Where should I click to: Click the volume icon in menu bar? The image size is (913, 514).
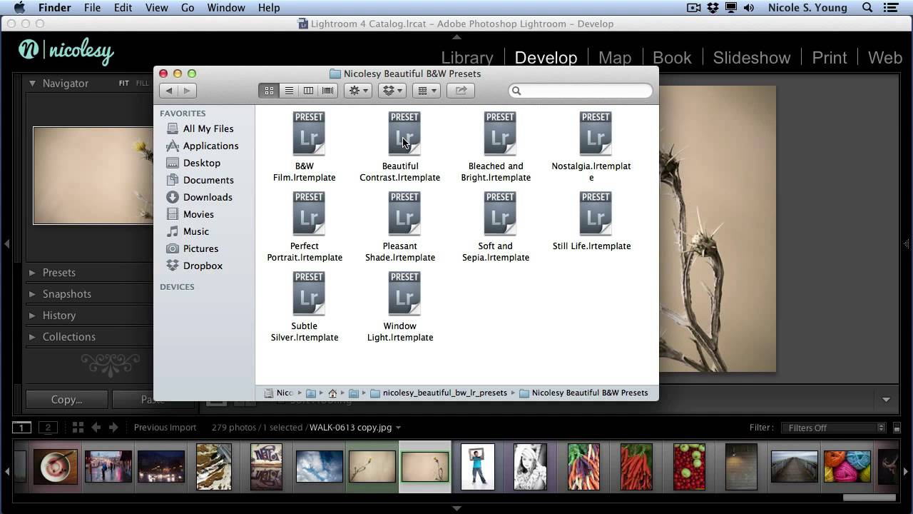(x=749, y=8)
